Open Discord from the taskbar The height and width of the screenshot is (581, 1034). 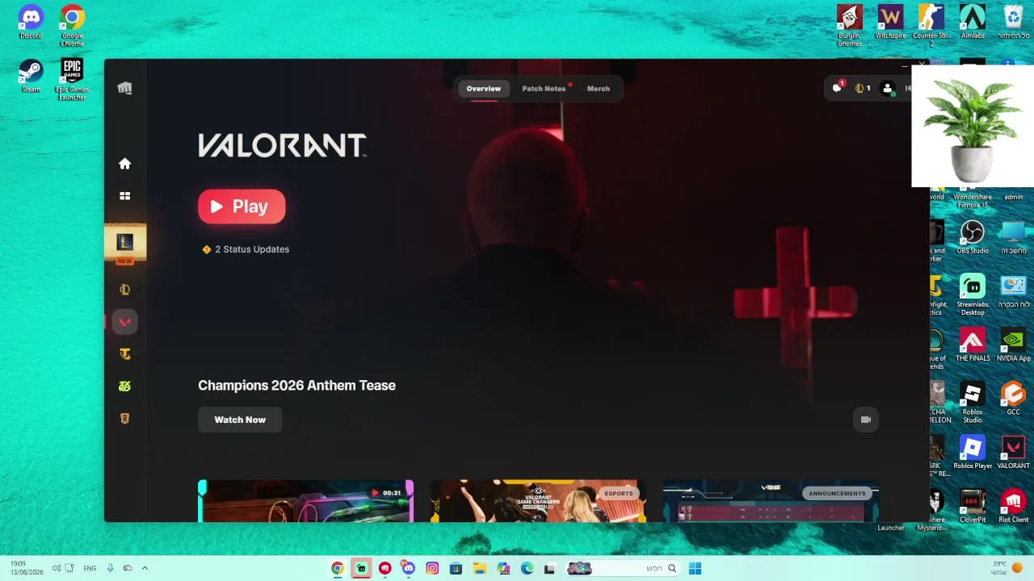409,568
